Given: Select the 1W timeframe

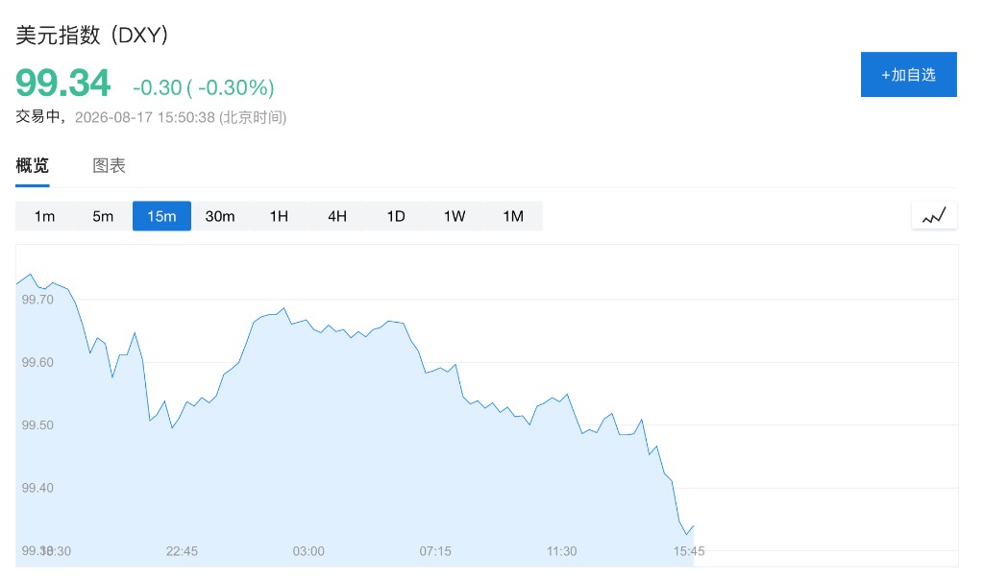Looking at the screenshot, I should pyautogui.click(x=455, y=216).
